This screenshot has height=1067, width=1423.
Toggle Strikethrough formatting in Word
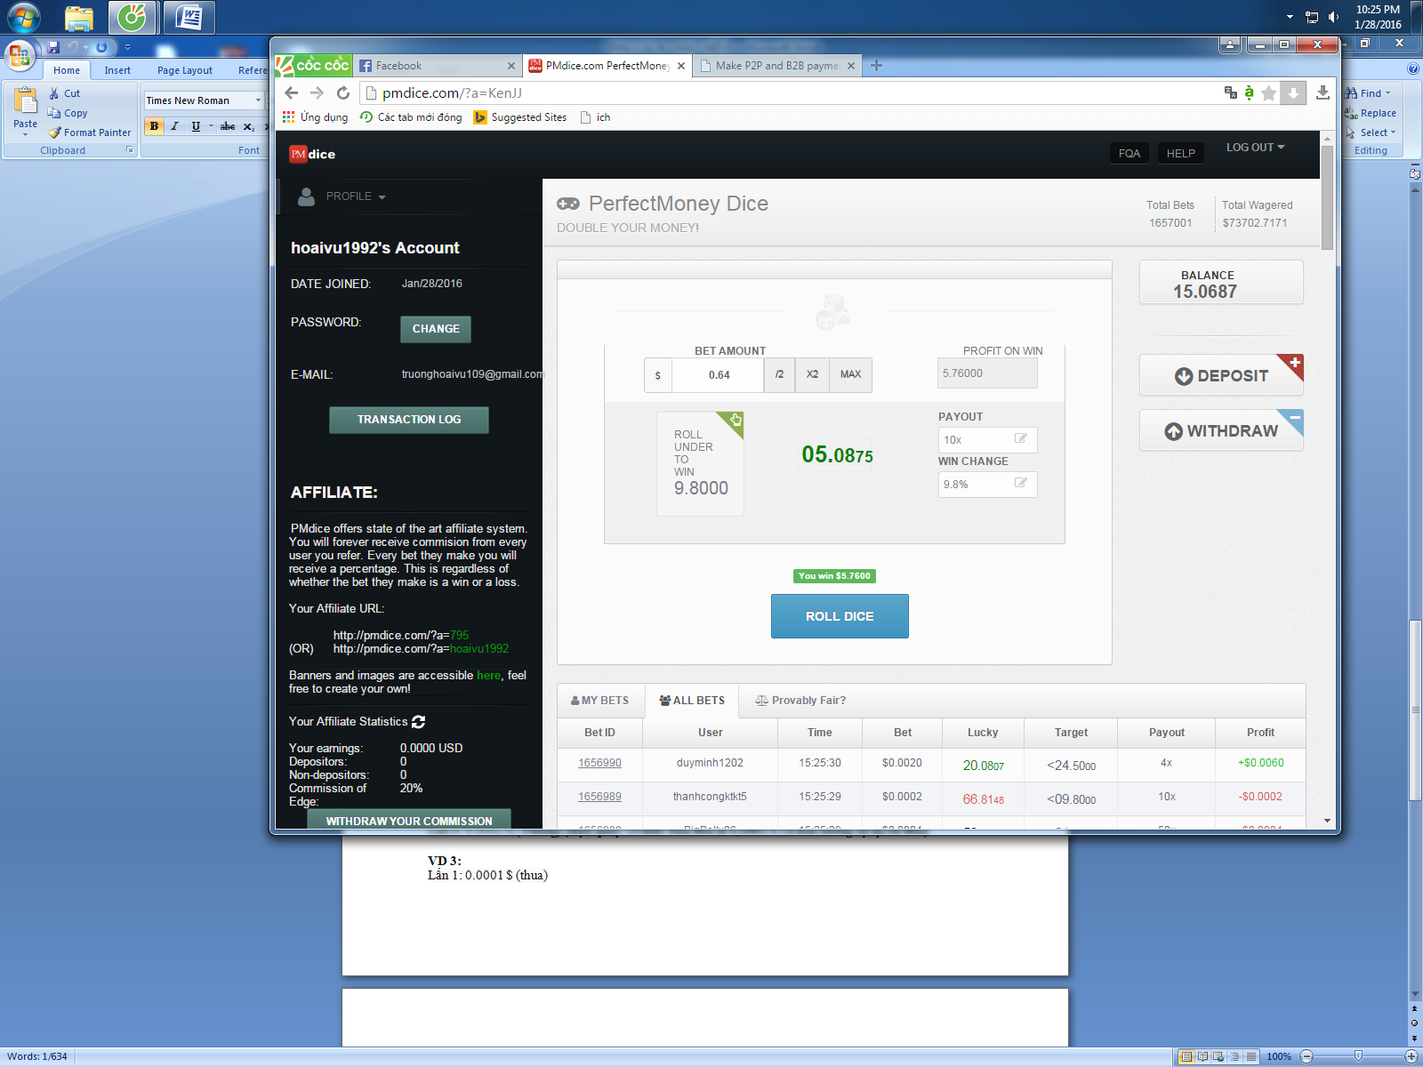[x=228, y=126]
